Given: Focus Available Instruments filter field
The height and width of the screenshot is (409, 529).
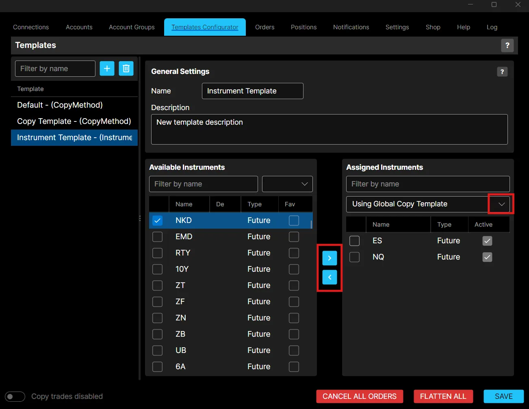Looking at the screenshot, I should coord(204,184).
